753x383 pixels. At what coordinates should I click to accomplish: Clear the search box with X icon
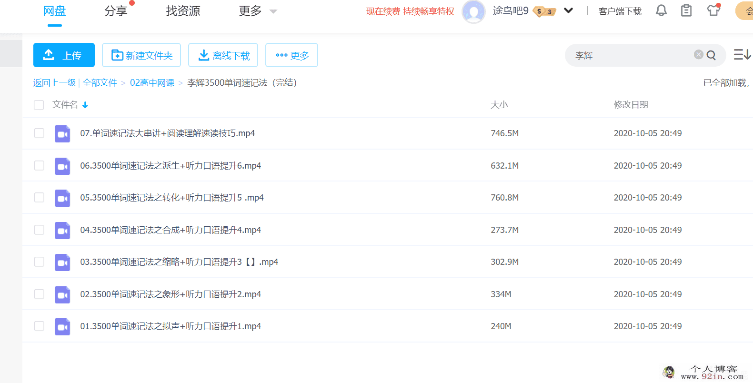point(699,55)
